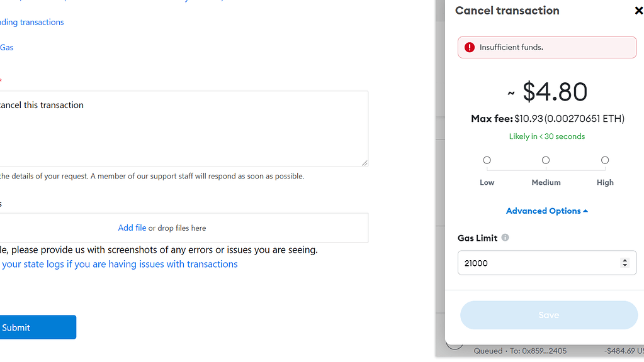
Task: Follow the Gas link
Action: point(6,47)
